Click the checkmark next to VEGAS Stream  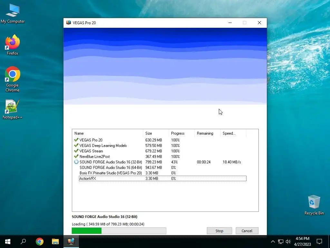tap(76, 151)
